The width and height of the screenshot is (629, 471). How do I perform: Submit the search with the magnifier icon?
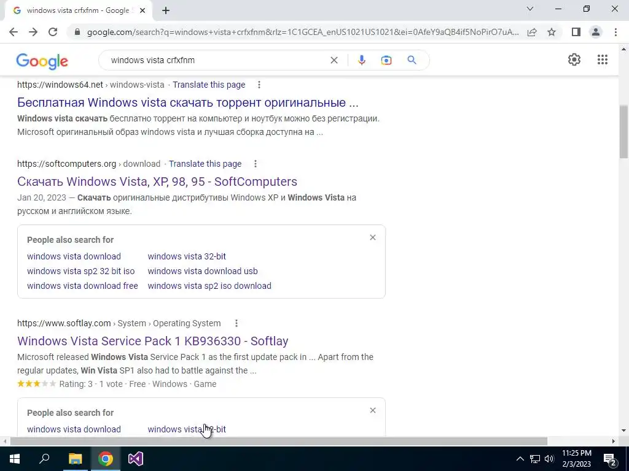412,60
